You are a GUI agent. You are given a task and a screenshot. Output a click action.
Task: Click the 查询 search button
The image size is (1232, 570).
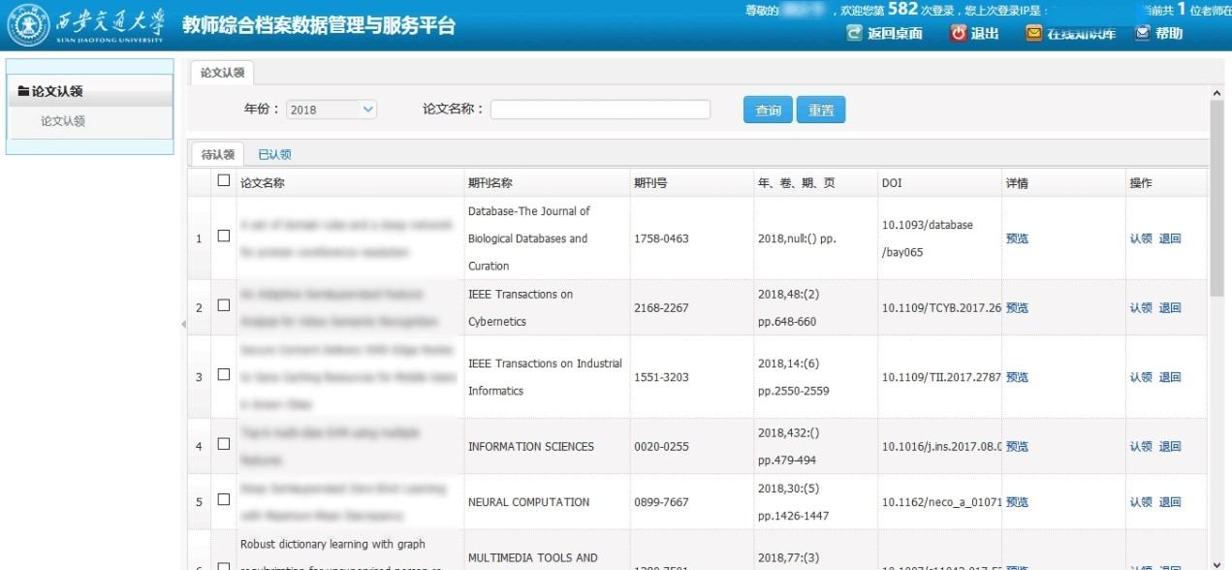[769, 111]
